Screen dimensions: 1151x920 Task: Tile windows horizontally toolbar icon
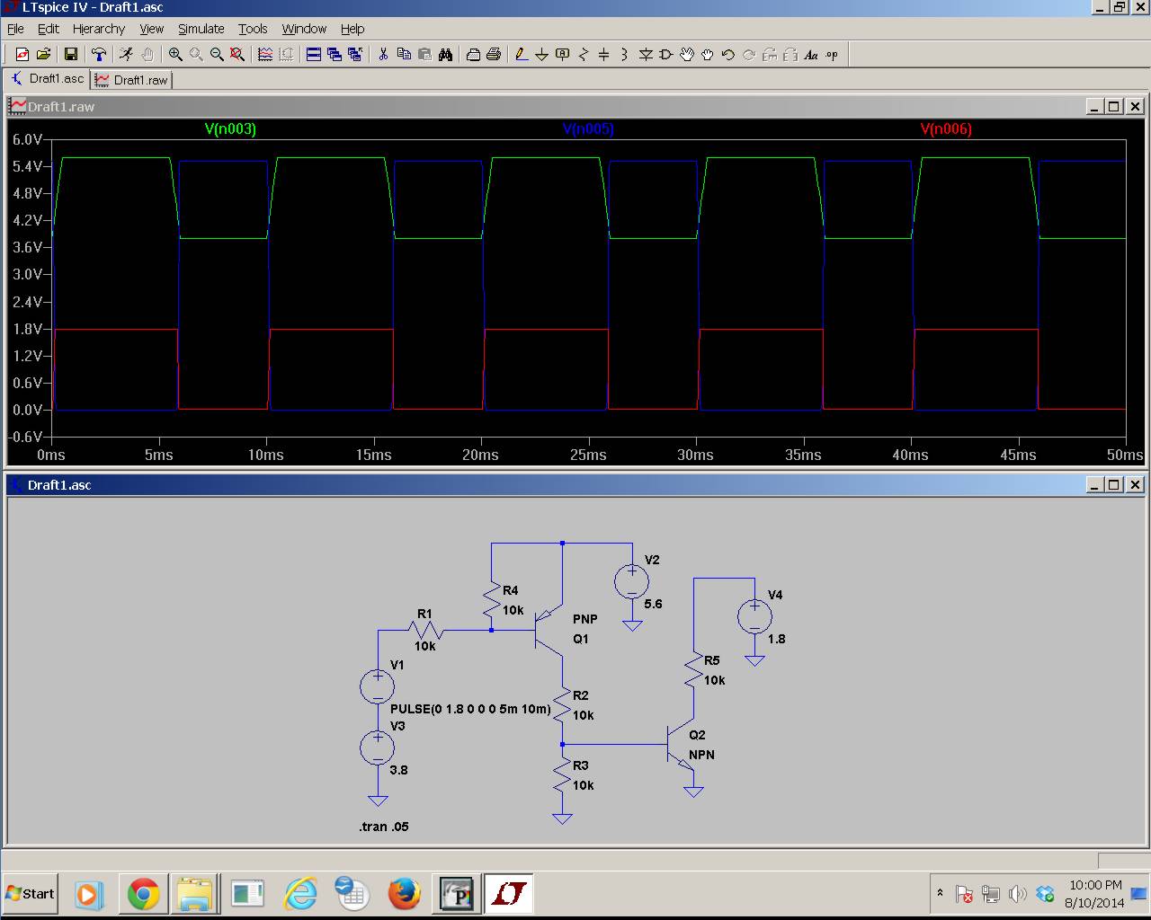pyautogui.click(x=314, y=55)
